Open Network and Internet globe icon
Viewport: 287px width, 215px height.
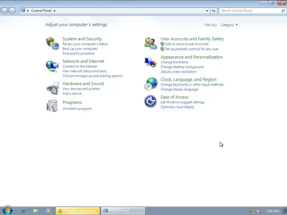pyautogui.click(x=52, y=66)
